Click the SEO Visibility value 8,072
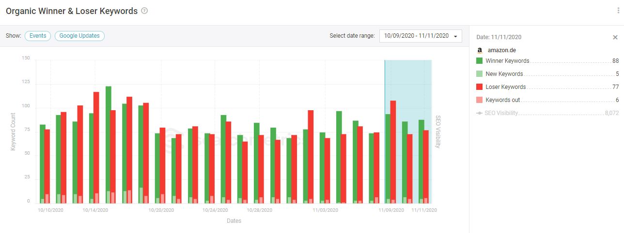Screen dimensions: 624x233 pos(611,113)
